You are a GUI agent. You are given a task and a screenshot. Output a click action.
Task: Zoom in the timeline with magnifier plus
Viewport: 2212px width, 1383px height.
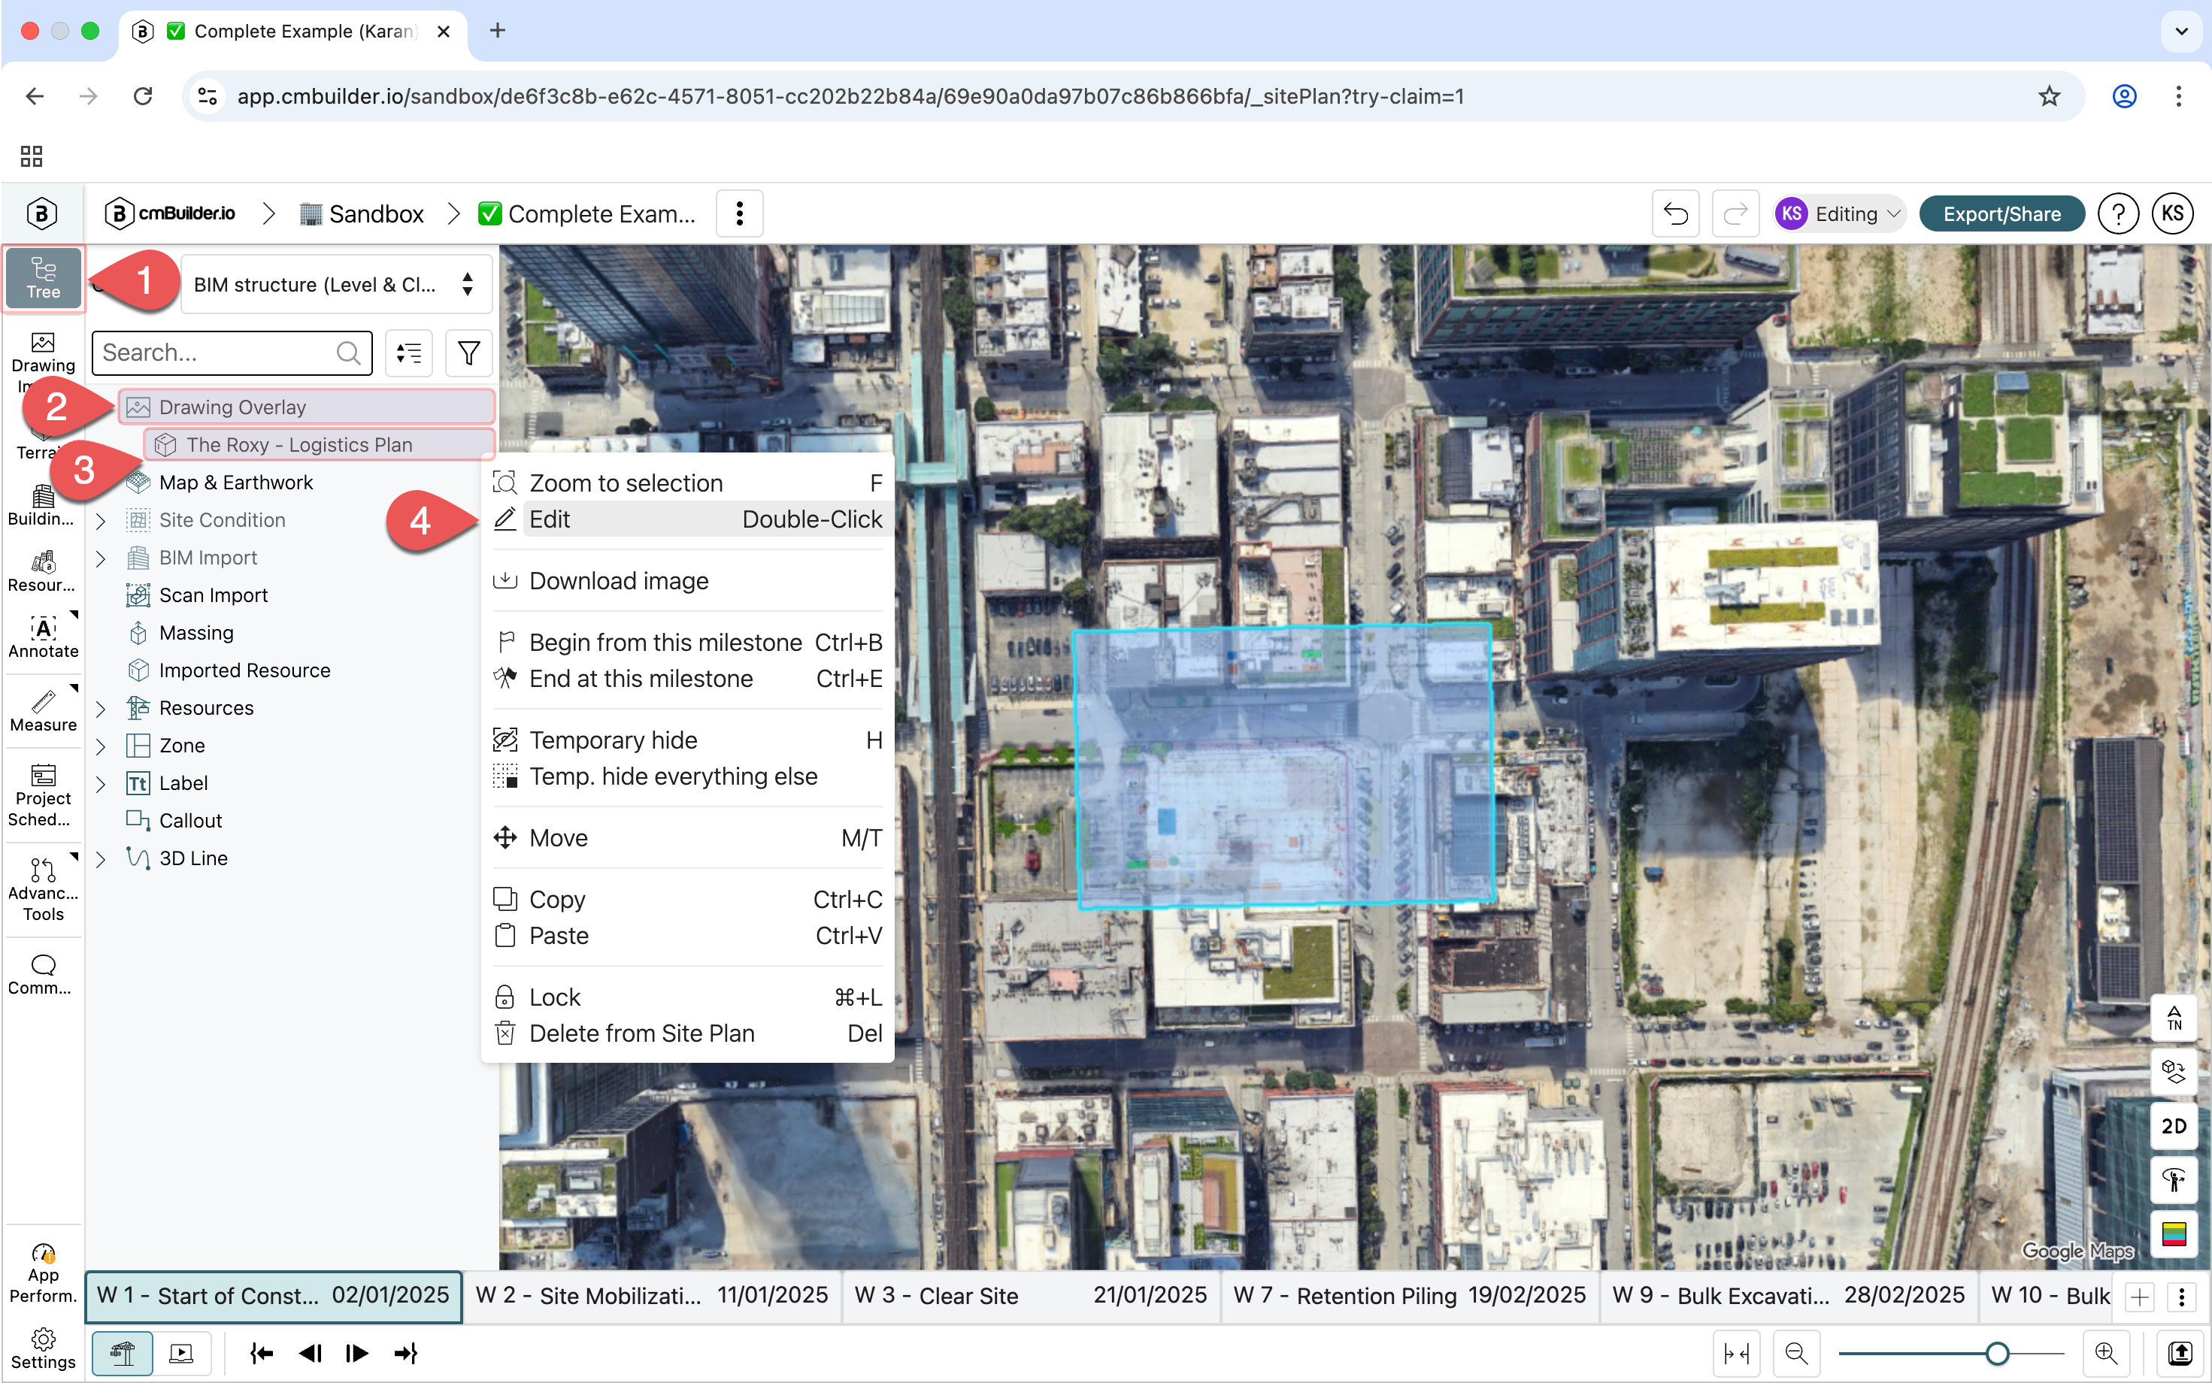click(2106, 1353)
